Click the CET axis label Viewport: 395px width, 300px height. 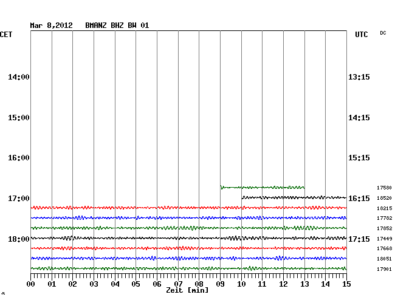pos(6,35)
